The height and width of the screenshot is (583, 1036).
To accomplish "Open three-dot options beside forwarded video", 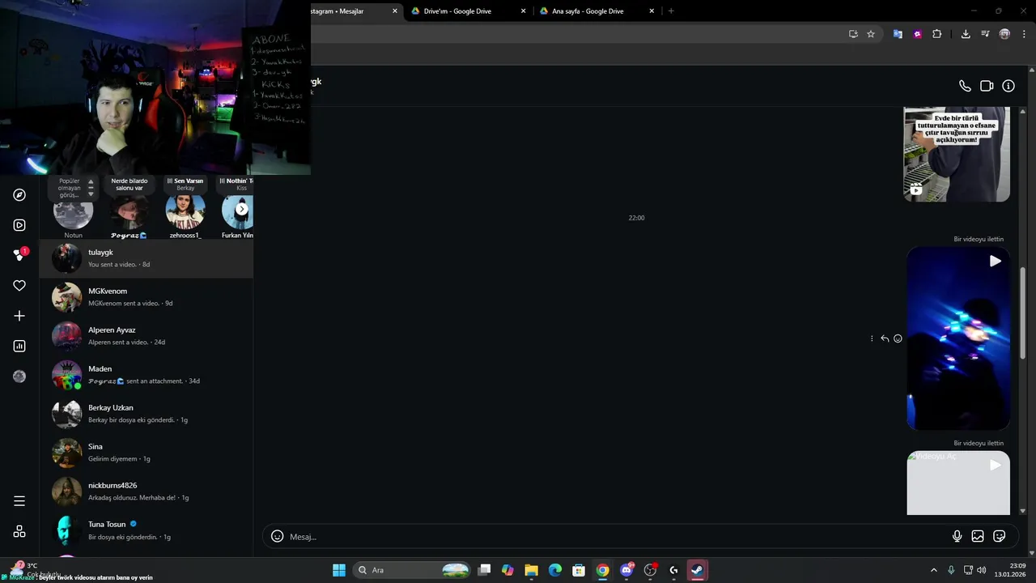I will click(x=872, y=338).
